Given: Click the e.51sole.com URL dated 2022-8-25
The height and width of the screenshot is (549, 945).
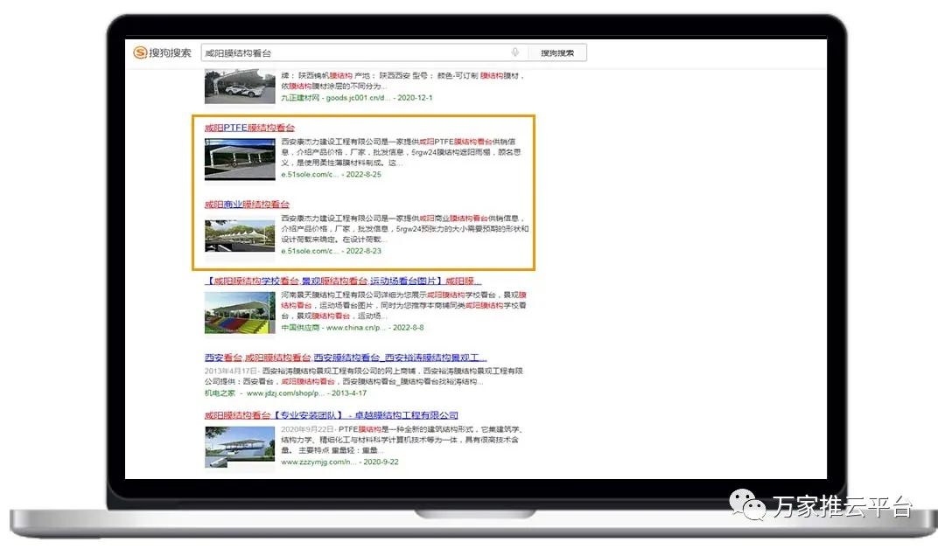Looking at the screenshot, I should point(310,175).
